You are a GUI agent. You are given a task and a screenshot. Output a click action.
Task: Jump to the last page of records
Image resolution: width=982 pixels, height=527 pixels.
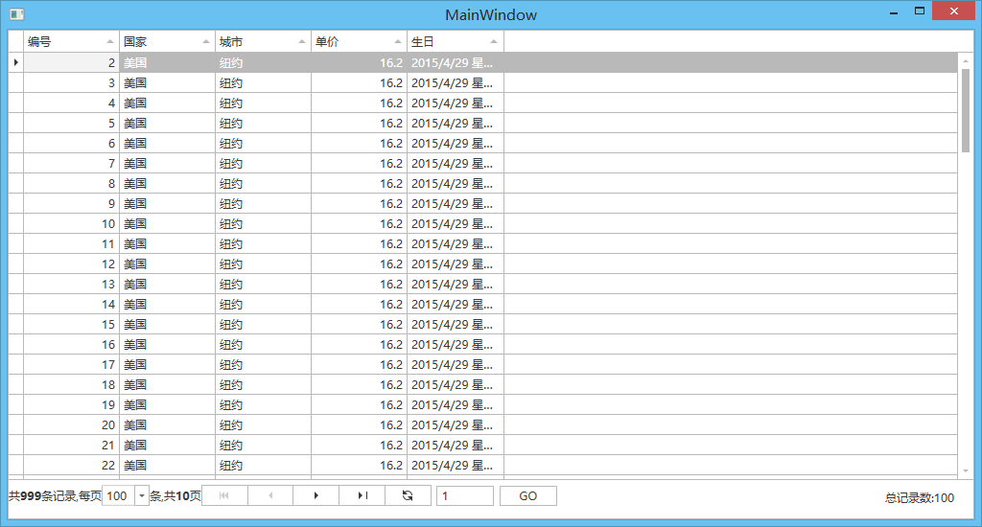pyautogui.click(x=362, y=495)
